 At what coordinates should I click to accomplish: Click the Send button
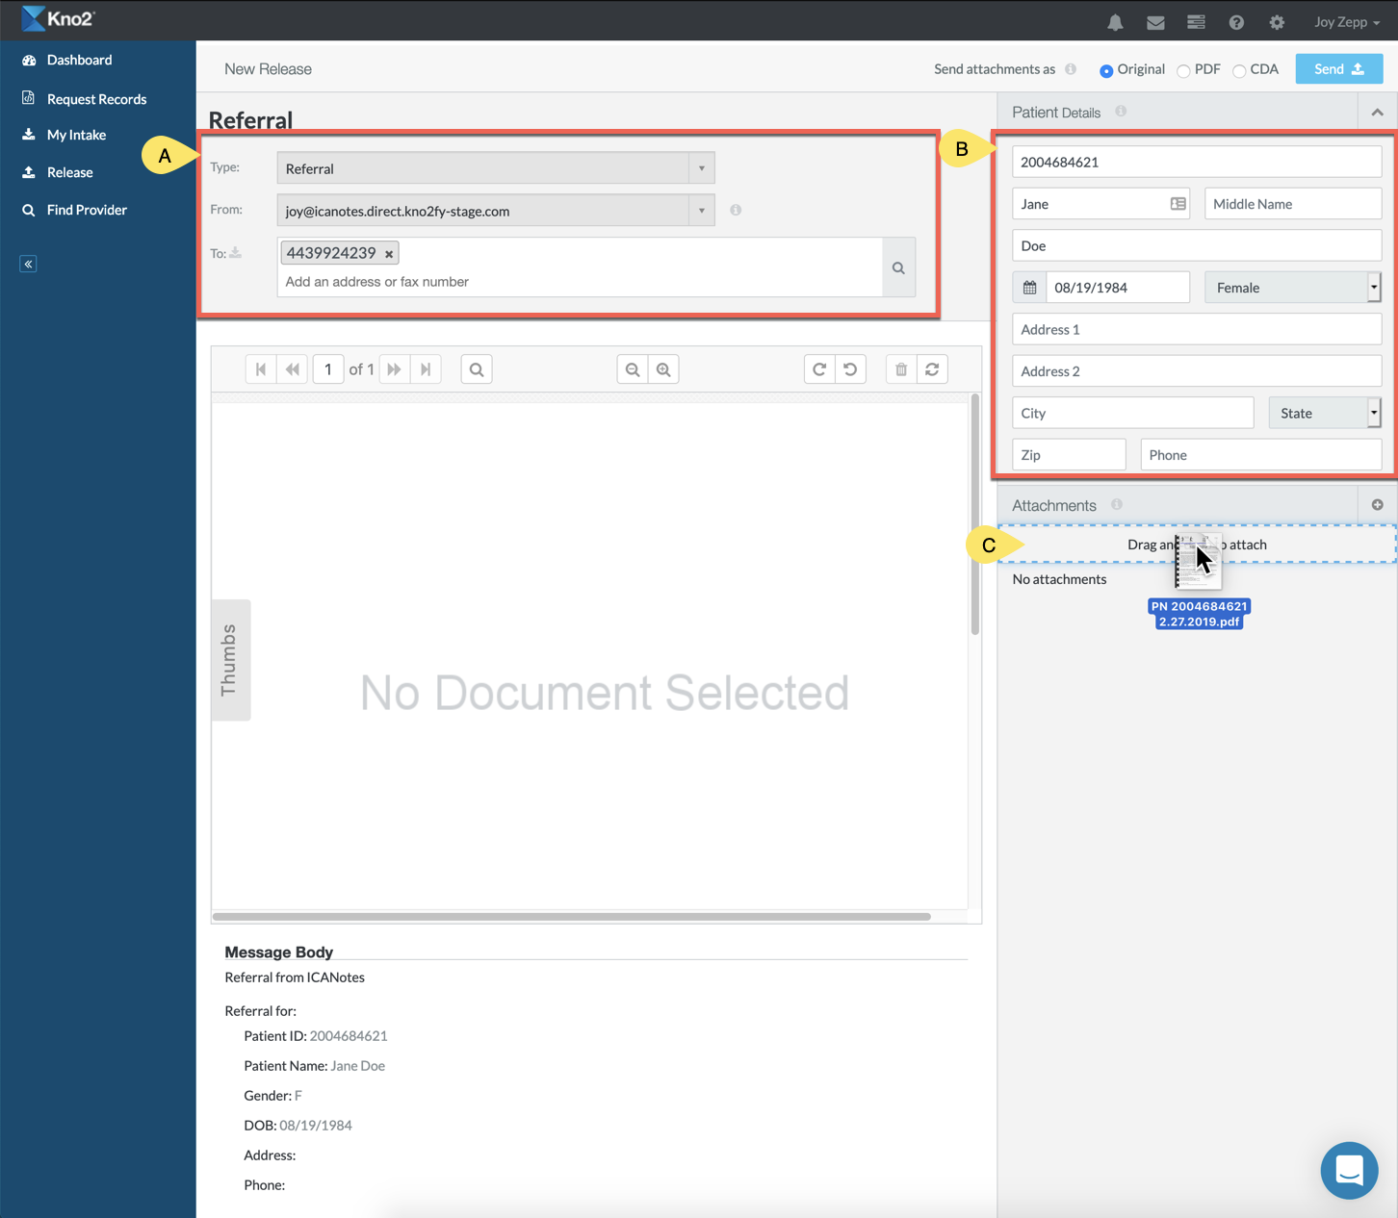[x=1338, y=69]
